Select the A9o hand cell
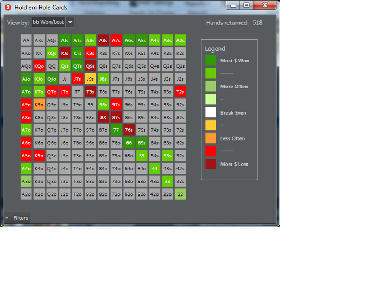 26,104
